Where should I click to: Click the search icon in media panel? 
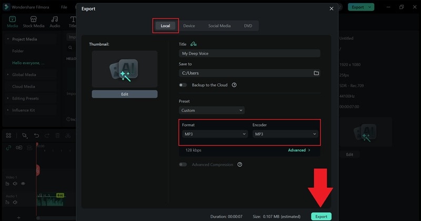pos(71,47)
